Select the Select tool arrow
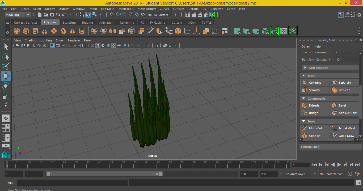 click(x=6, y=47)
